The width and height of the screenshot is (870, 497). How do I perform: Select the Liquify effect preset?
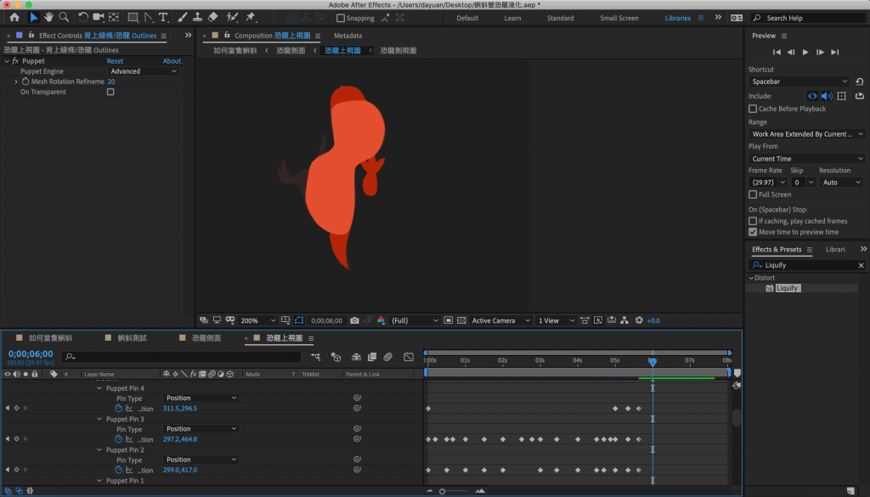(787, 289)
